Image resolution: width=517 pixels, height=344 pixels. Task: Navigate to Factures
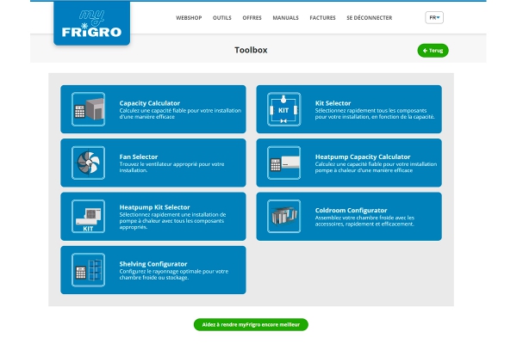point(322,18)
